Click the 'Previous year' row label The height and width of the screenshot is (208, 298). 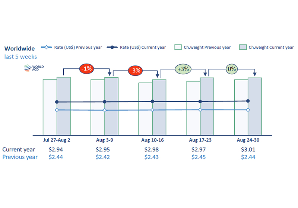[20, 157]
